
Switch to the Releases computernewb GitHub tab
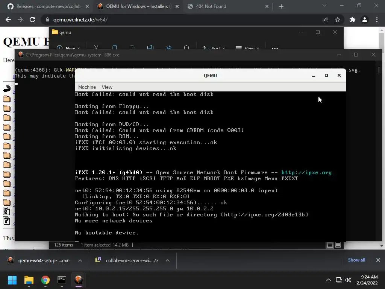49,6
